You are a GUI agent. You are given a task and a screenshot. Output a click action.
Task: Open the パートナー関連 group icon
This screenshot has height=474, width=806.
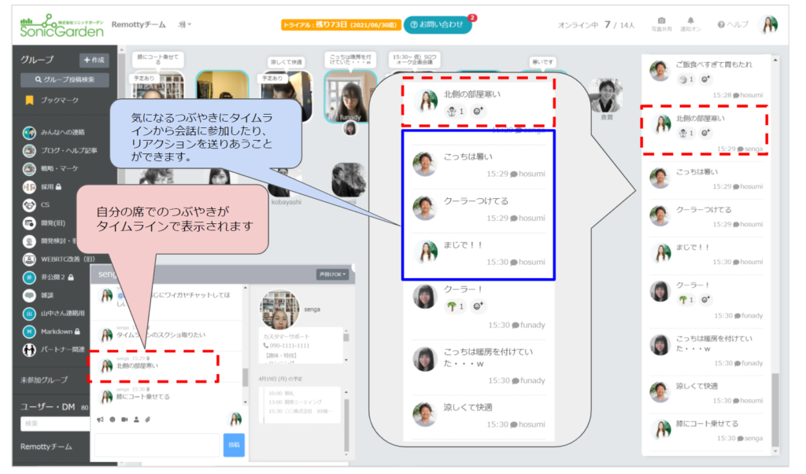29,350
